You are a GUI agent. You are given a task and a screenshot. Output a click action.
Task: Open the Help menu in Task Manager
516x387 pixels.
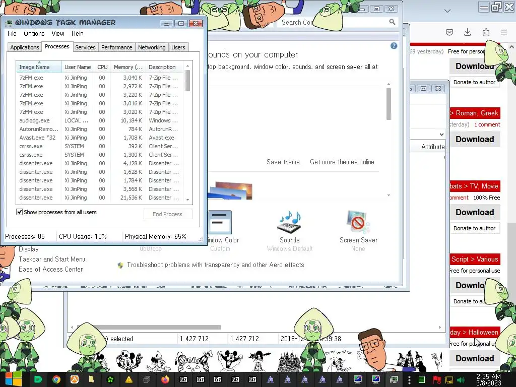(77, 33)
